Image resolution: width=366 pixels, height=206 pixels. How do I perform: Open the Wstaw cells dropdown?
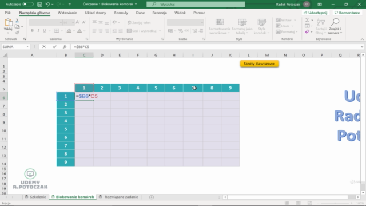click(295, 20)
